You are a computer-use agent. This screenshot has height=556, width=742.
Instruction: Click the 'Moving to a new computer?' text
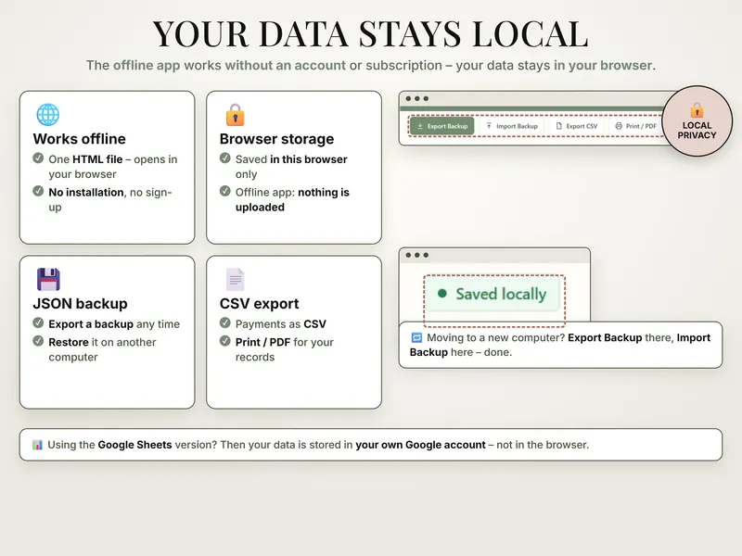[x=495, y=337]
